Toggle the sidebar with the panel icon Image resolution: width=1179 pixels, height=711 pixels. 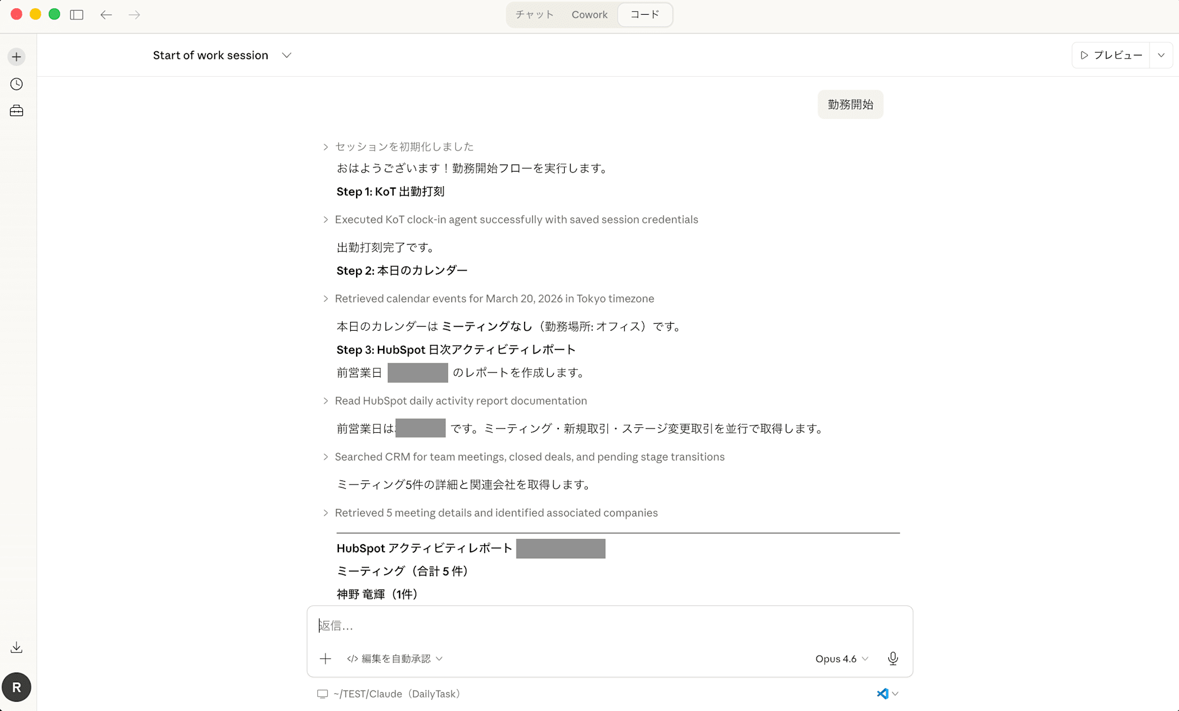(76, 14)
